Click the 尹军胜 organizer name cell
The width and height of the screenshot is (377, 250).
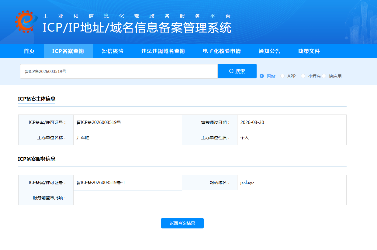coord(82,137)
